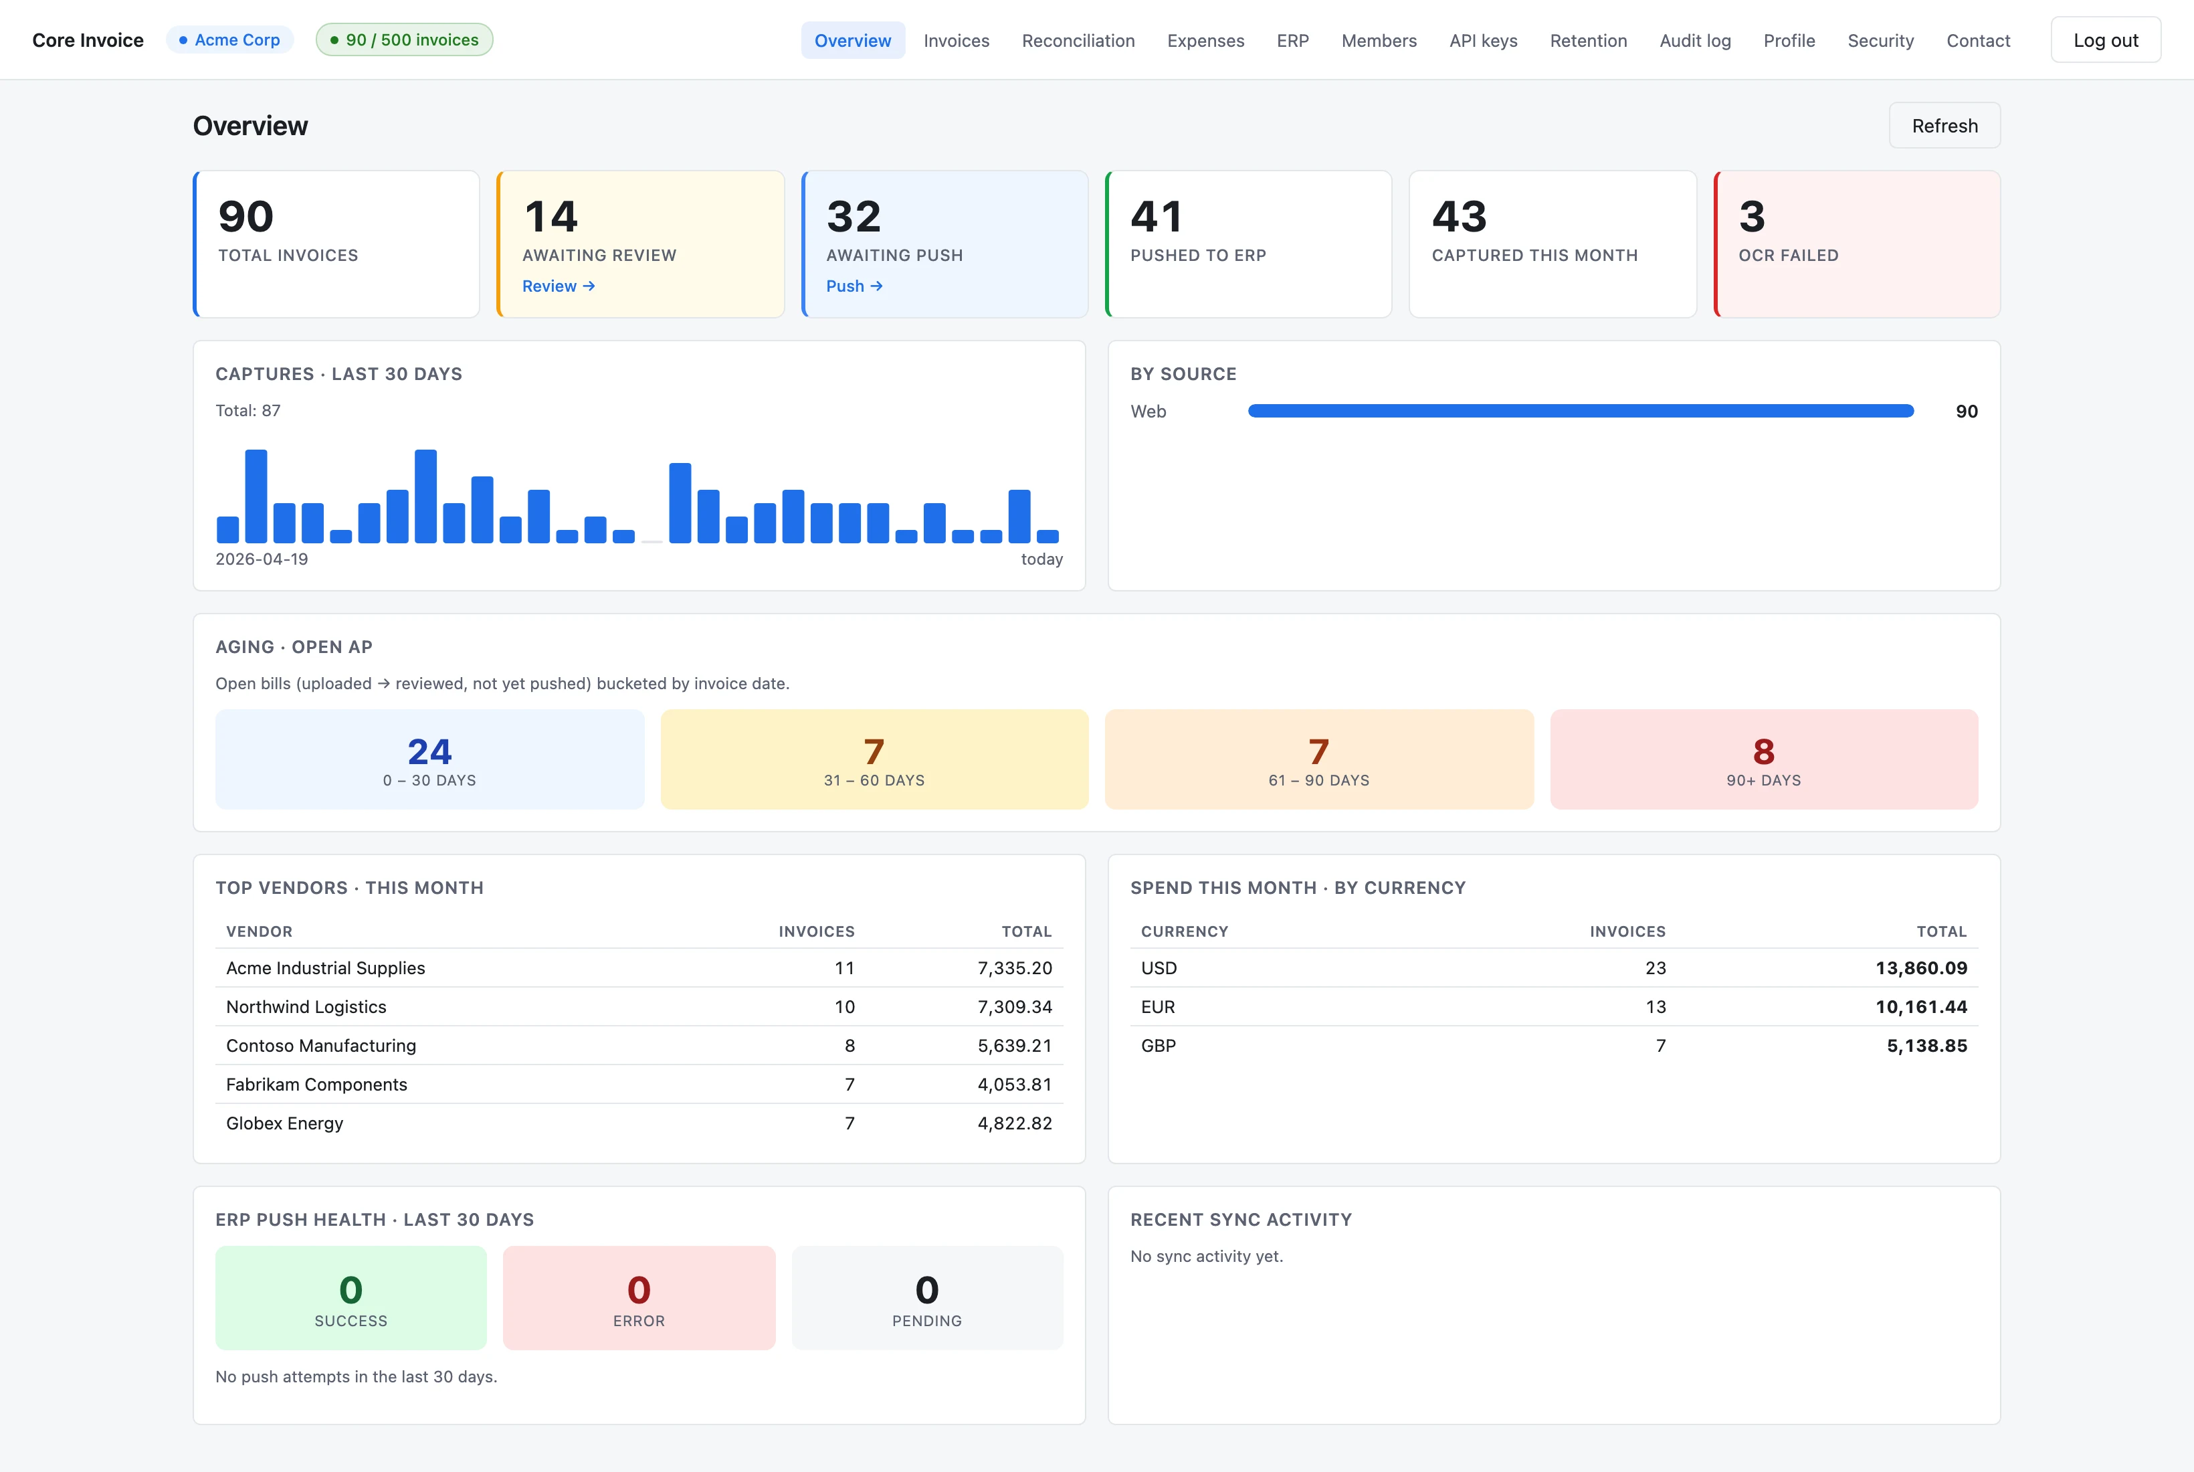Image resolution: width=2194 pixels, height=1472 pixels.
Task: Select the Total Invoices card
Action: (x=336, y=244)
